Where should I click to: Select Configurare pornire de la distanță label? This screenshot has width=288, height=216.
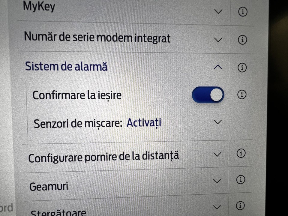click(103, 157)
